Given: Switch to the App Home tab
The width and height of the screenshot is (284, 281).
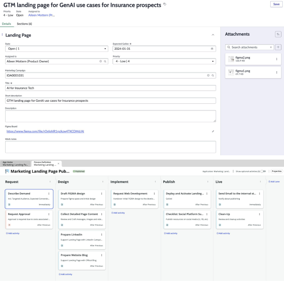Looking at the screenshot, I should tap(15, 163).
